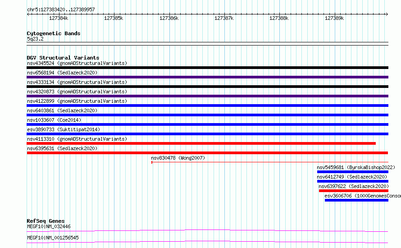Open the nsv4333134 gnomADStructuralVariants label
Image resolution: width=401 pixels, height=248 pixels.
[x=77, y=82]
